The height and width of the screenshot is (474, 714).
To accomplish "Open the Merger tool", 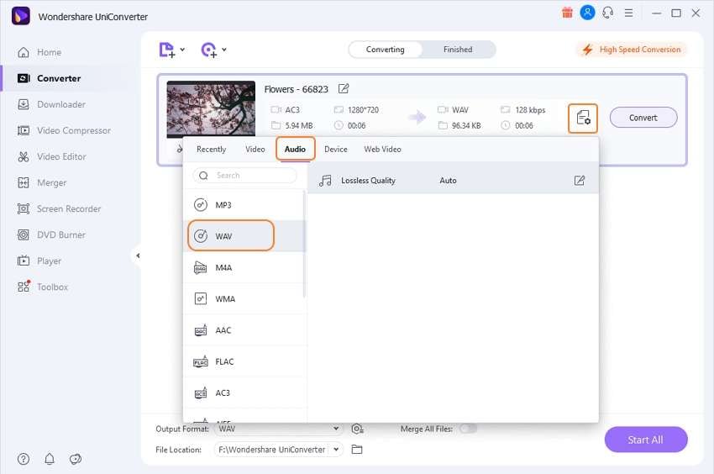I will pyautogui.click(x=42, y=182).
